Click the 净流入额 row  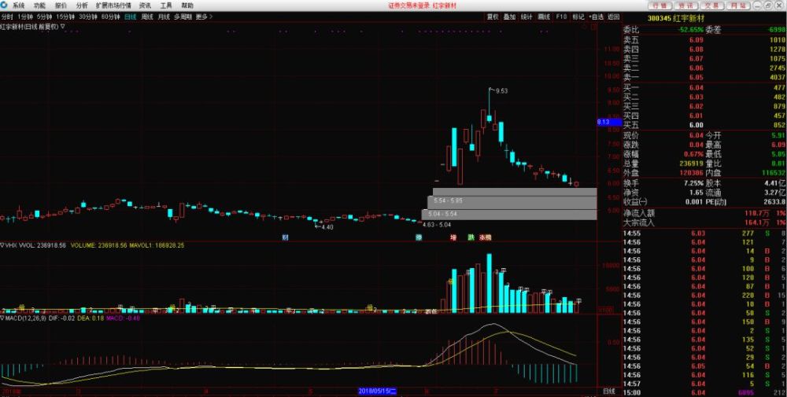[704, 214]
